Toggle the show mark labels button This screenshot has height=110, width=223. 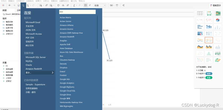[85, 5]
